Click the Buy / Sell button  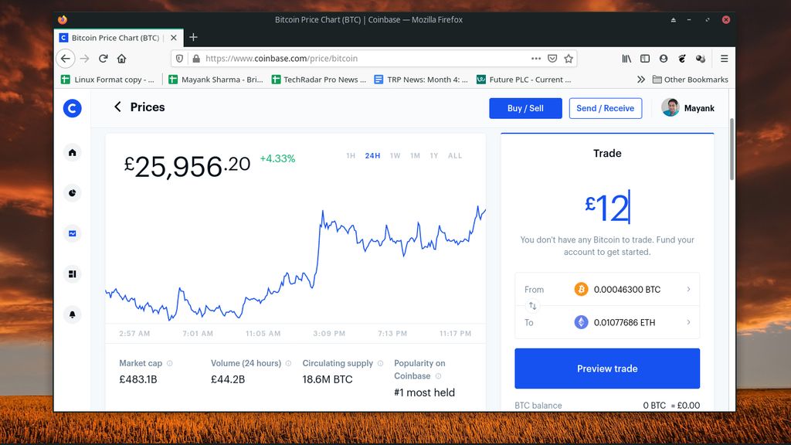point(525,108)
